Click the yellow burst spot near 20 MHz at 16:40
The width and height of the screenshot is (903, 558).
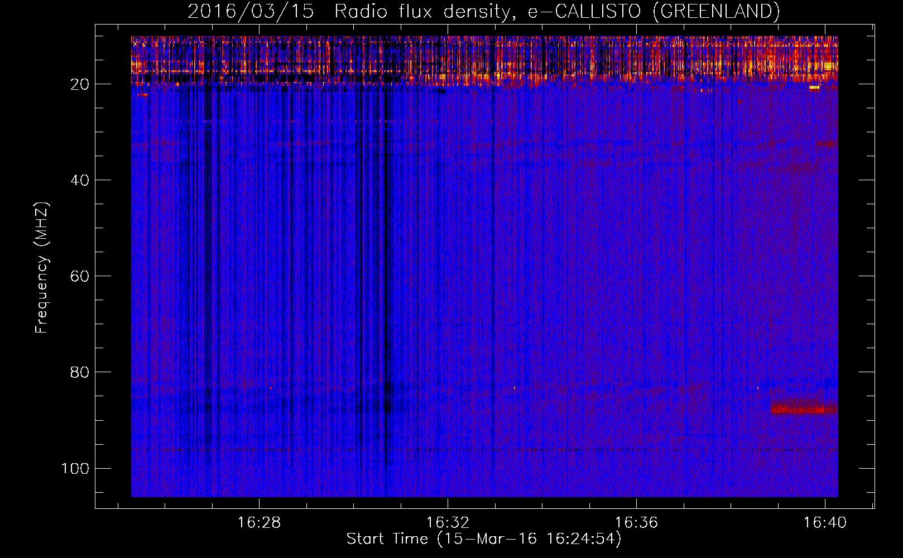[x=814, y=88]
